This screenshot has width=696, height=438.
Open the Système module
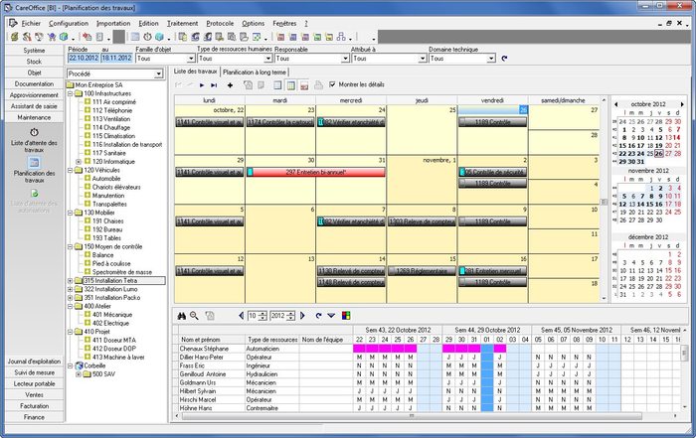tap(34, 51)
